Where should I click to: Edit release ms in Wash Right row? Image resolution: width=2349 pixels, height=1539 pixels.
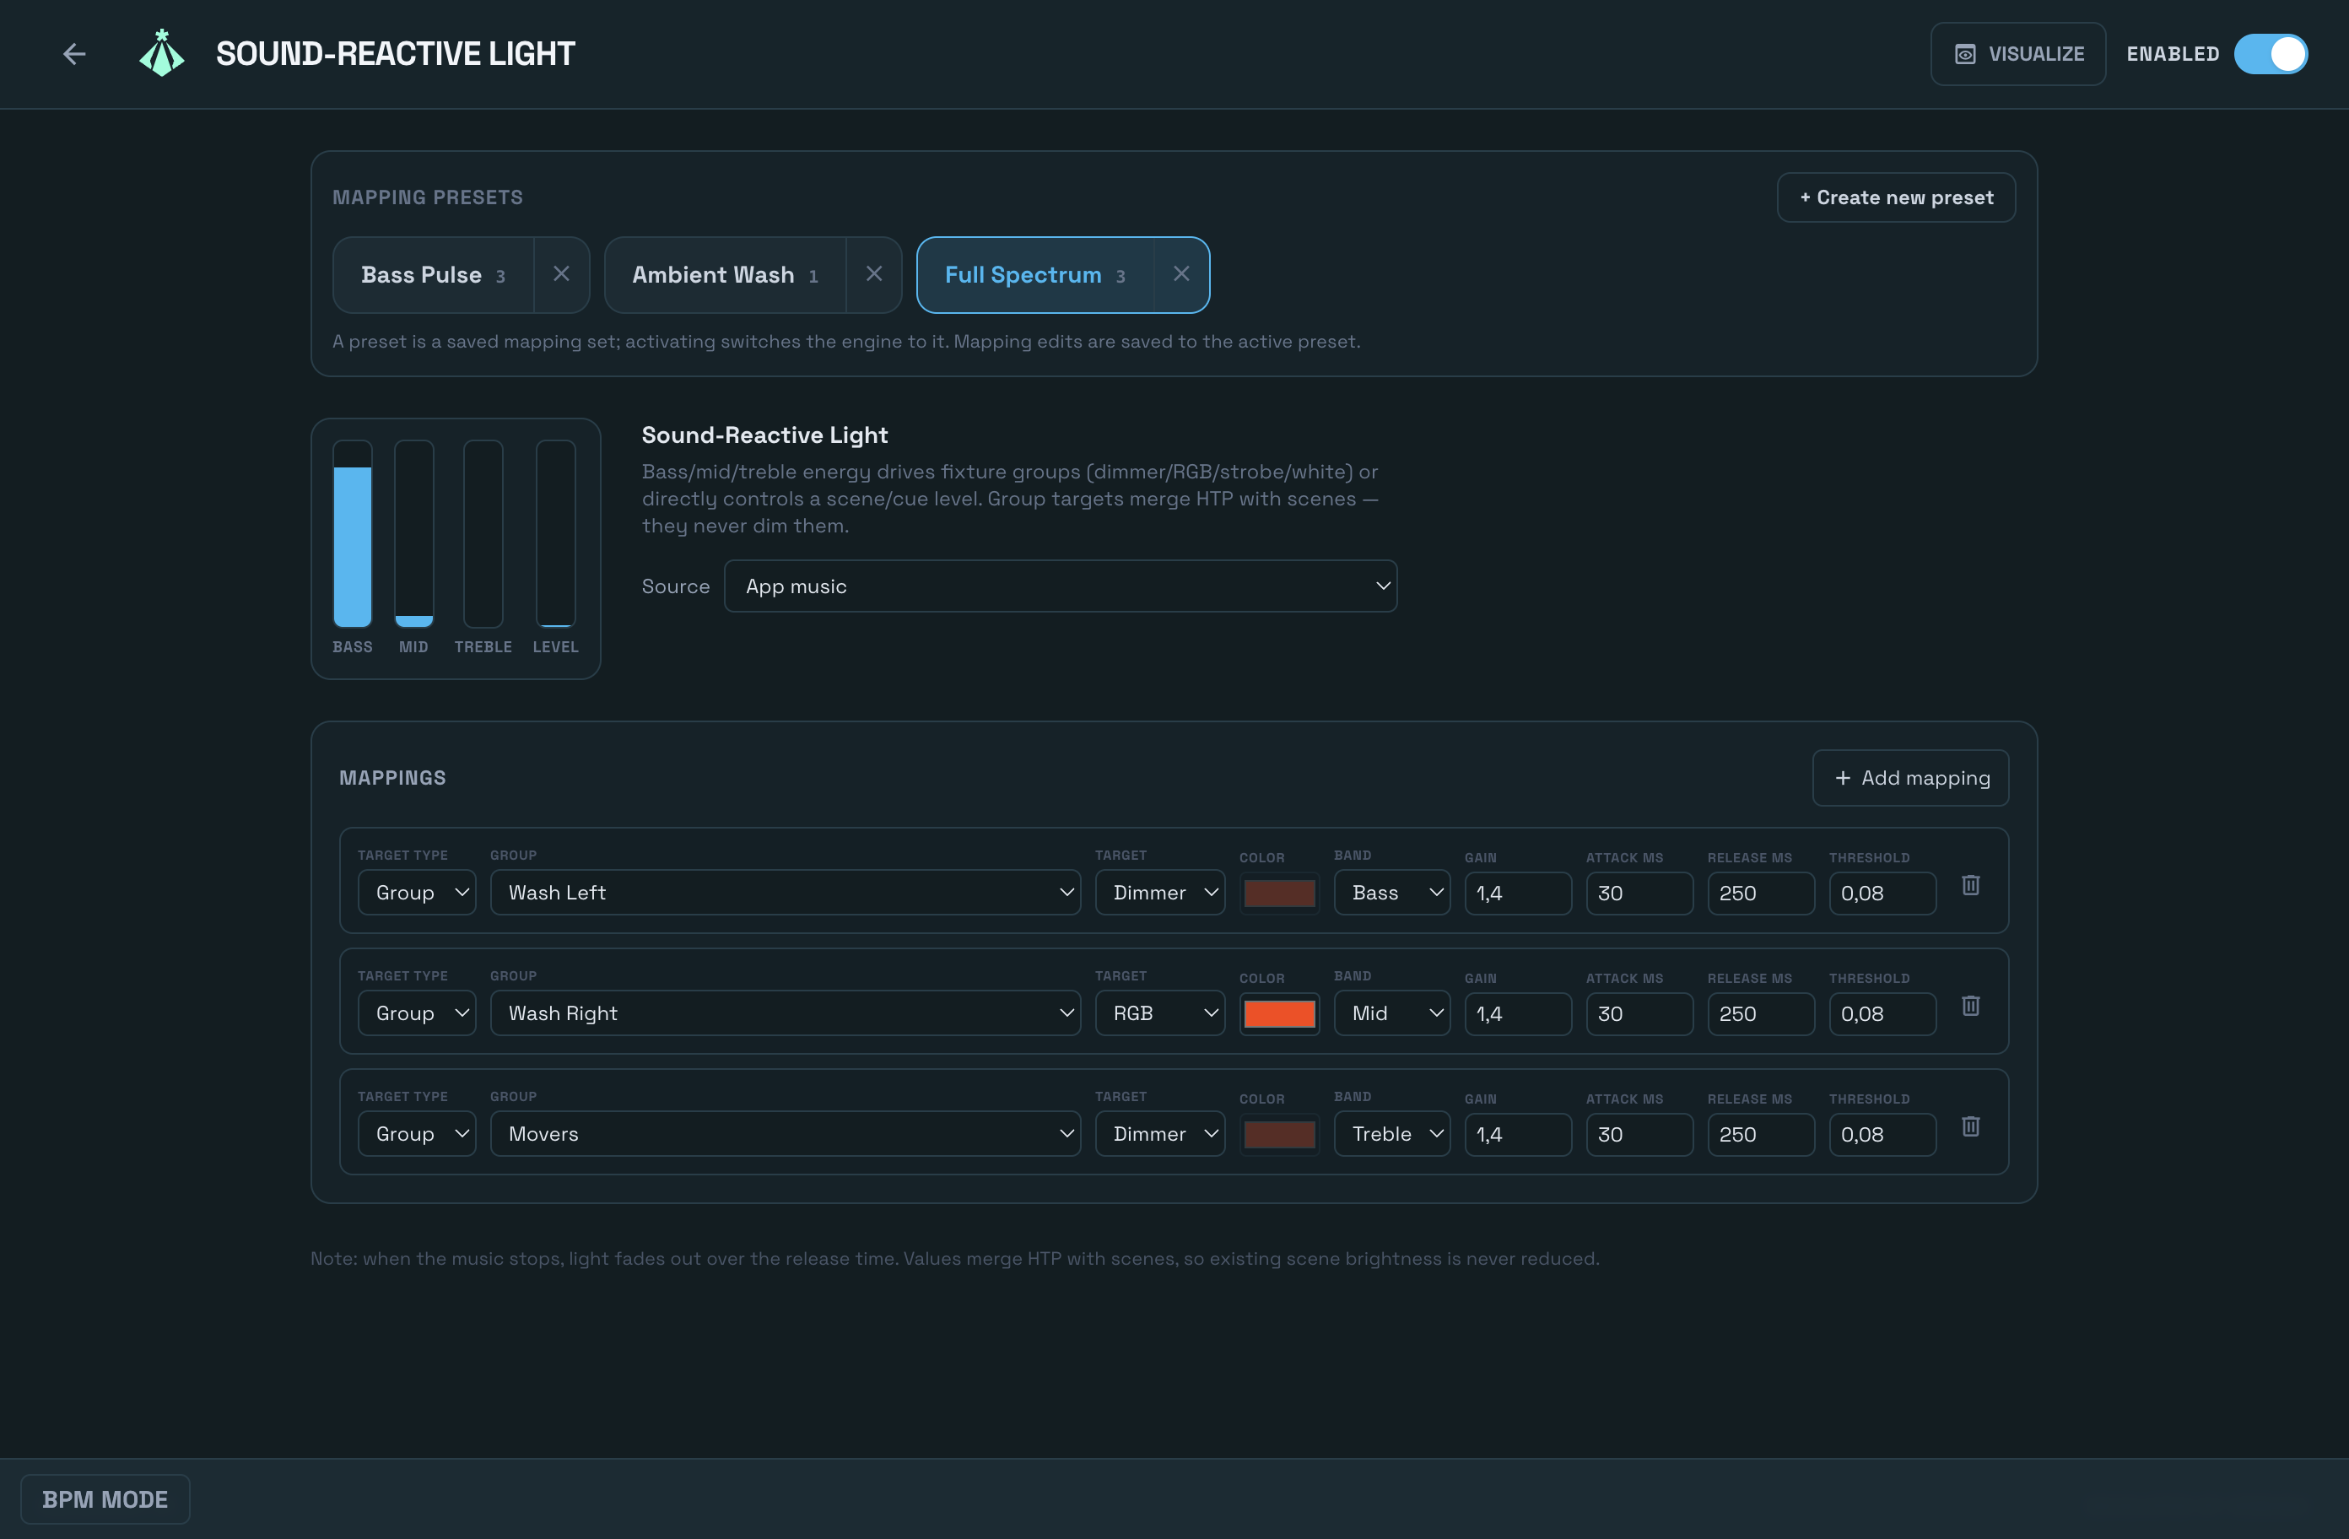click(x=1760, y=1014)
